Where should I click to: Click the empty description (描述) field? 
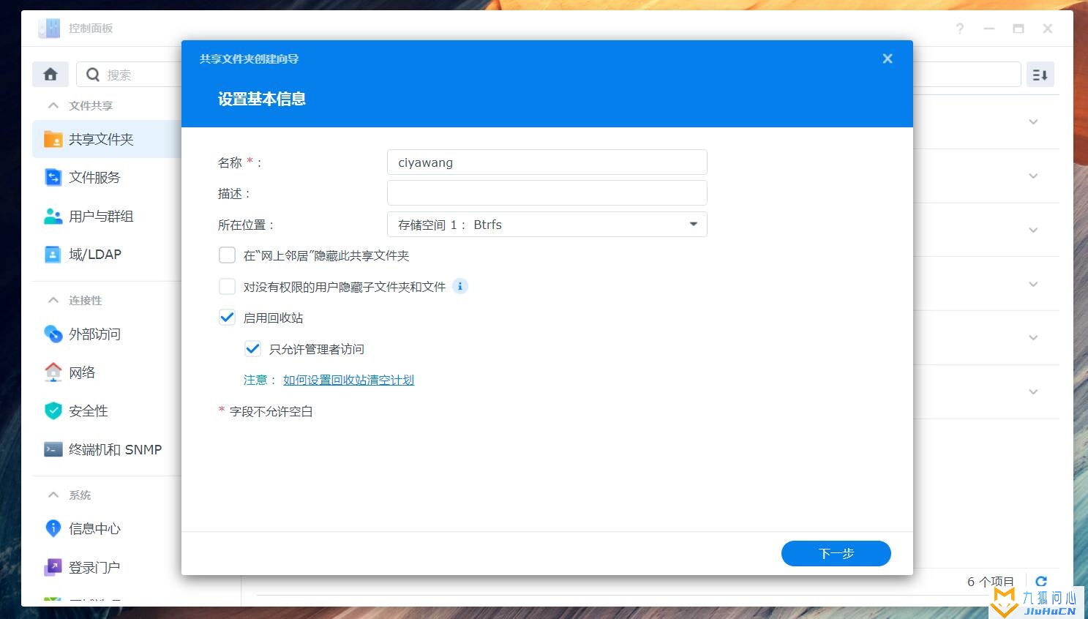tap(547, 193)
